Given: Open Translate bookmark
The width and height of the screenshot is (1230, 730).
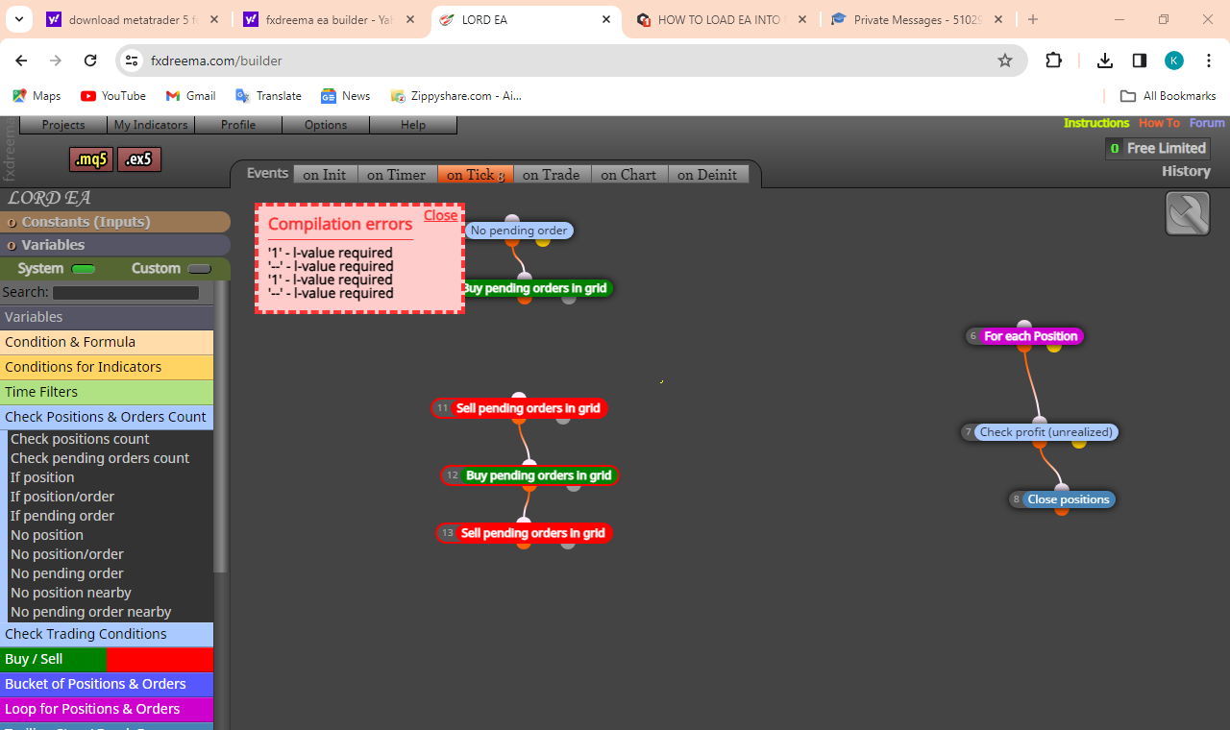Looking at the screenshot, I should [x=268, y=96].
